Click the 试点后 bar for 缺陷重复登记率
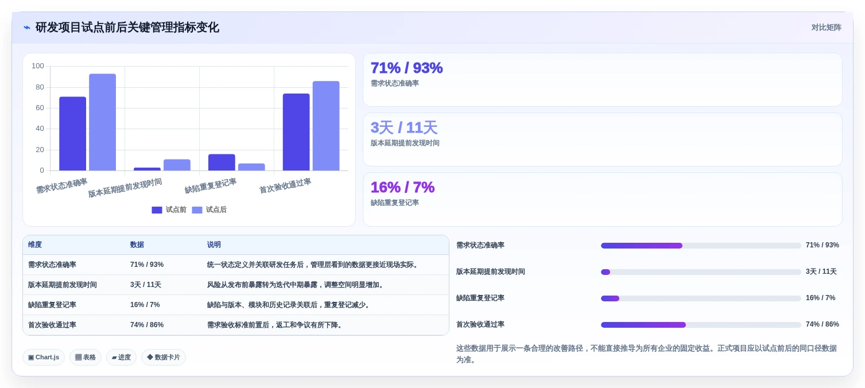 [x=251, y=167]
